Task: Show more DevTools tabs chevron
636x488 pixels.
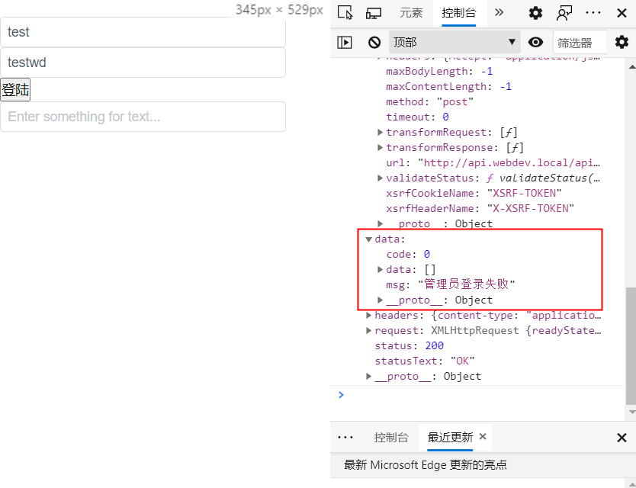Action: click(x=499, y=12)
